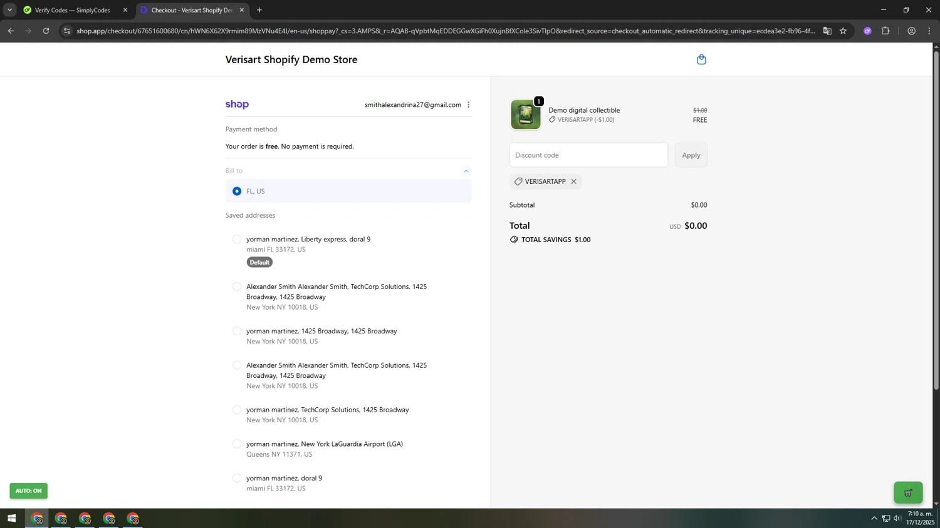Click the Verisart Shopify Demo Store title
940x528 pixels.
coord(291,59)
